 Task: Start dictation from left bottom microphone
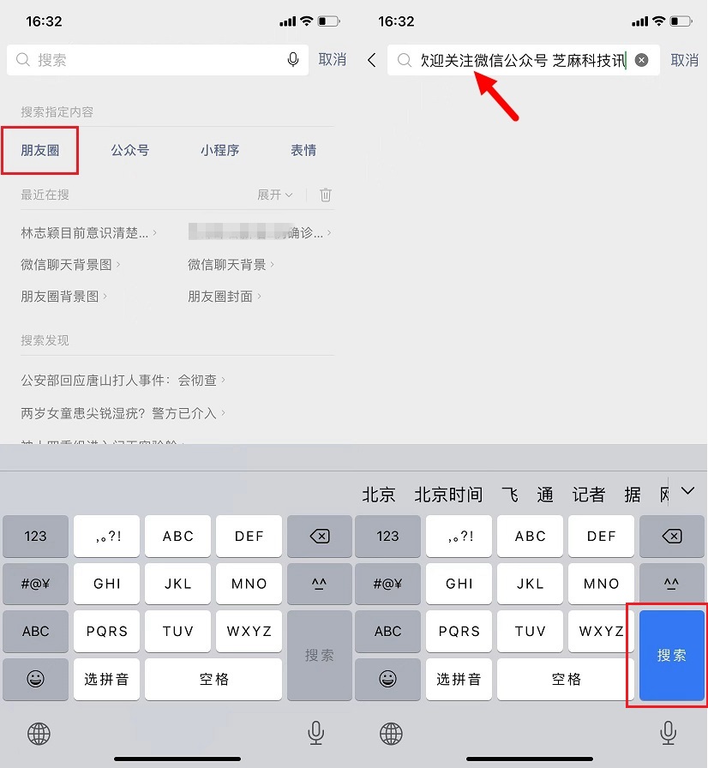[x=315, y=733]
